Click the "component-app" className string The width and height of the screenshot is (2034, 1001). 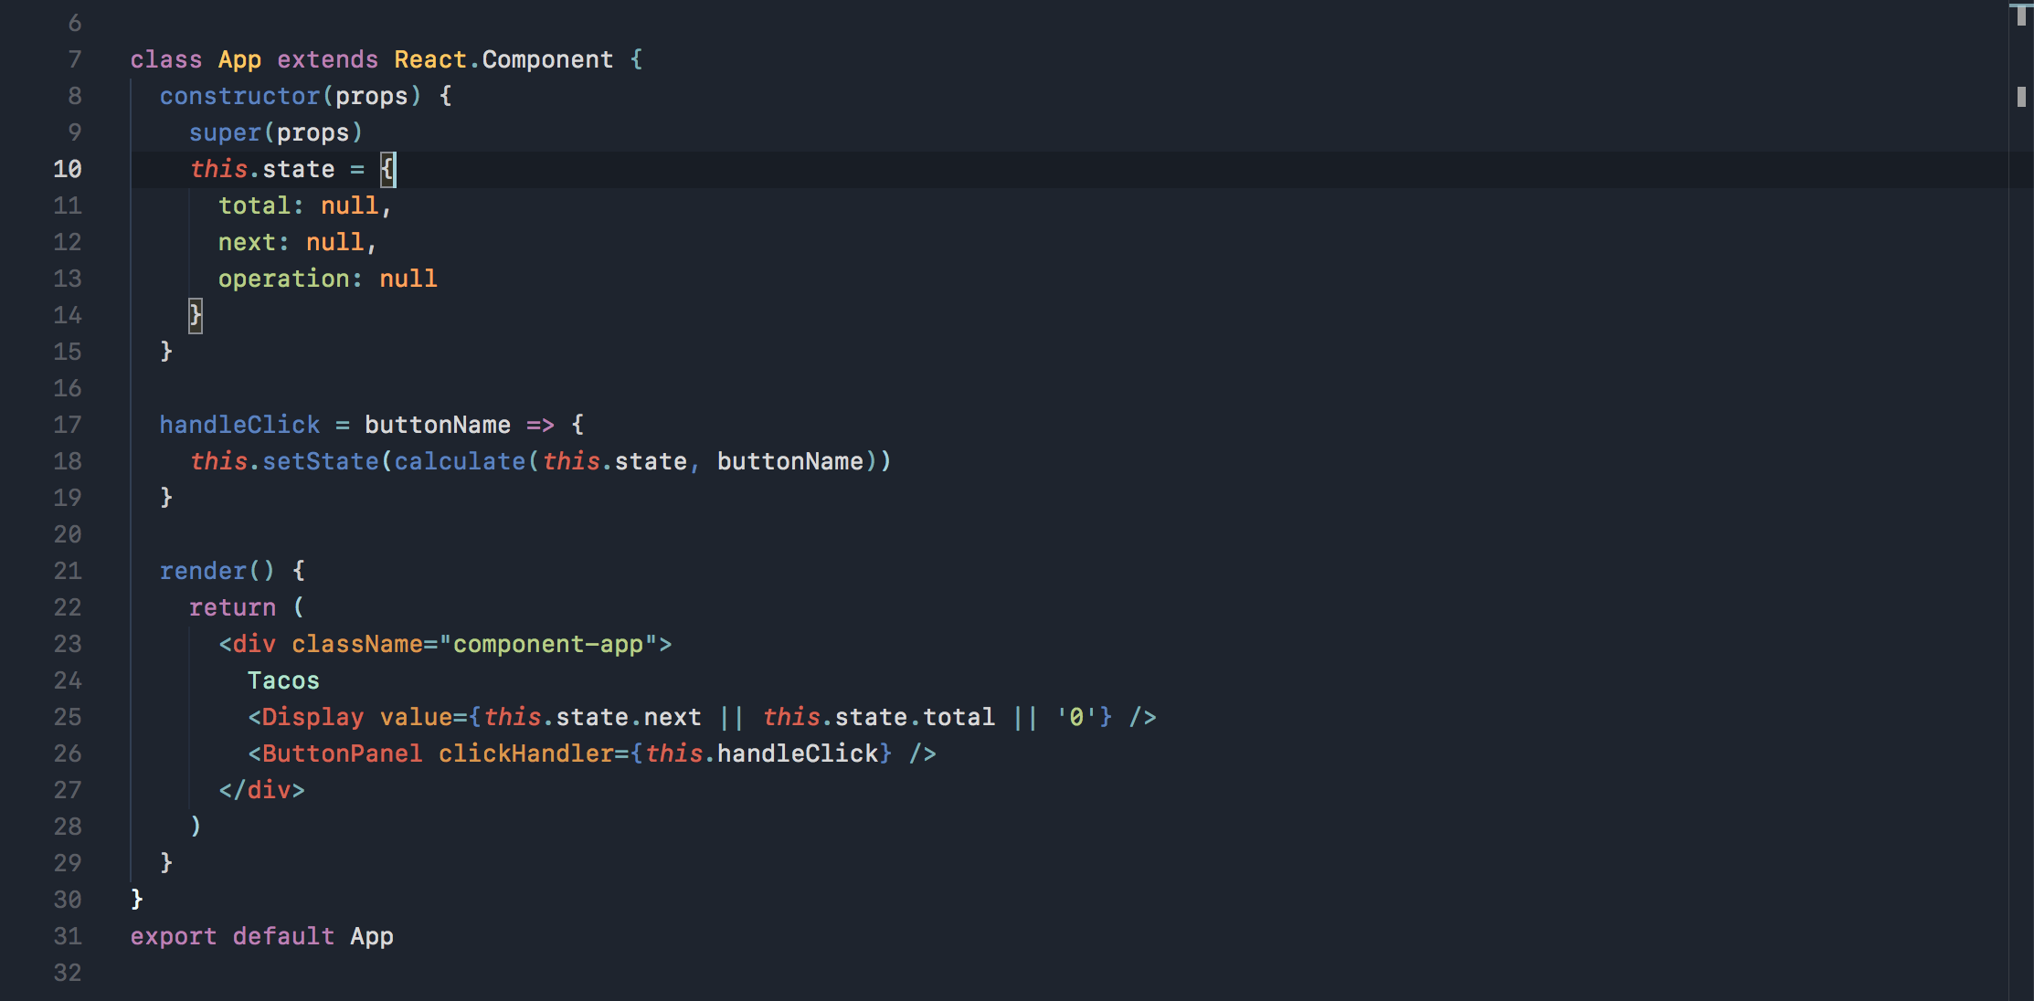pyautogui.click(x=547, y=644)
